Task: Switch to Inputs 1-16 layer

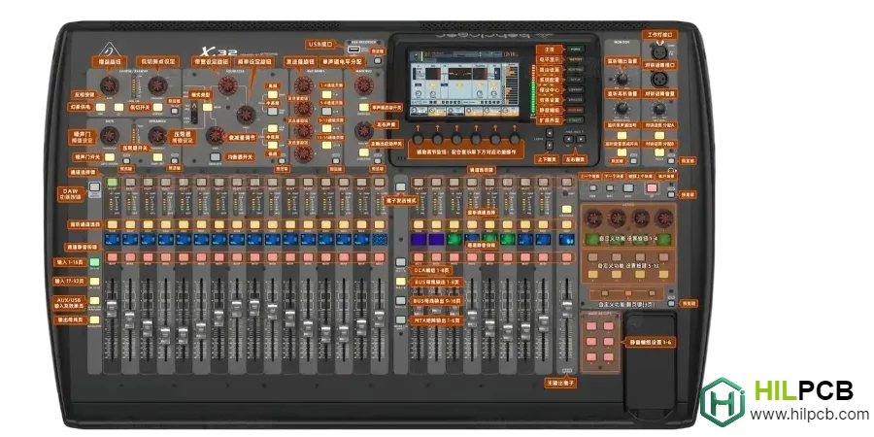Action: (x=94, y=261)
